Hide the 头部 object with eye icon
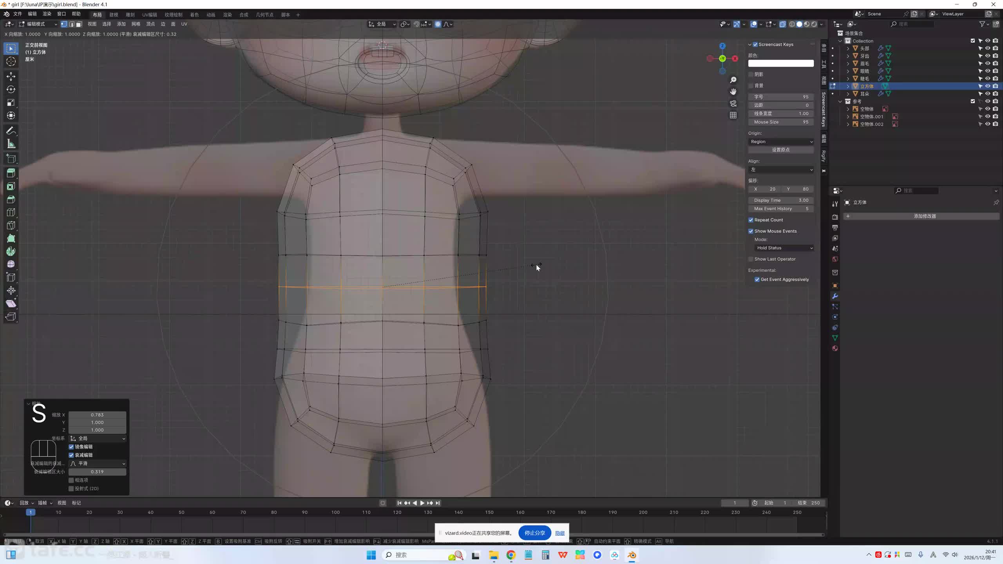 pos(988,48)
